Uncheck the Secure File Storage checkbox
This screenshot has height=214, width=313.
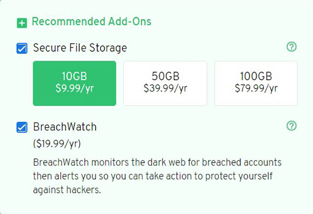point(22,48)
